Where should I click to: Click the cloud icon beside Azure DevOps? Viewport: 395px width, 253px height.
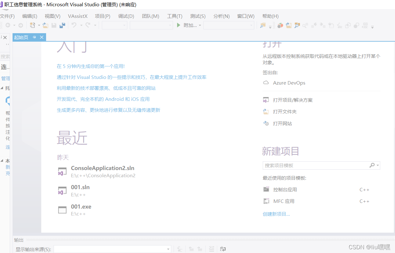pyautogui.click(x=266, y=83)
